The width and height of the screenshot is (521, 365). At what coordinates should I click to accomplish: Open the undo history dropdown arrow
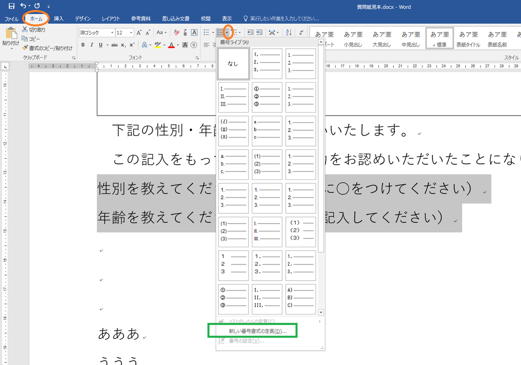(x=29, y=6)
